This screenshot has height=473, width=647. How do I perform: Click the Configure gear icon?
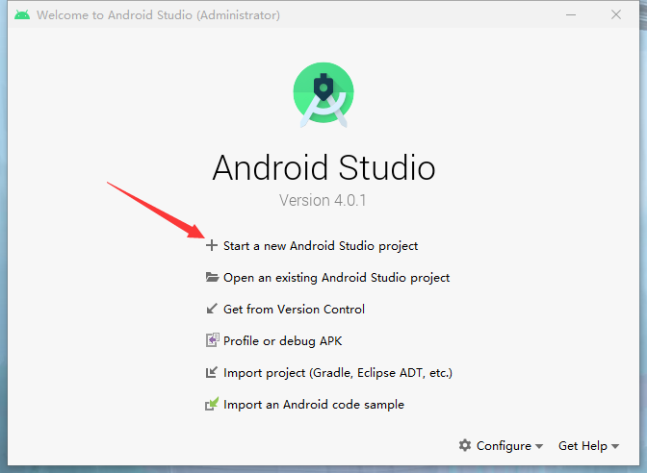click(465, 445)
